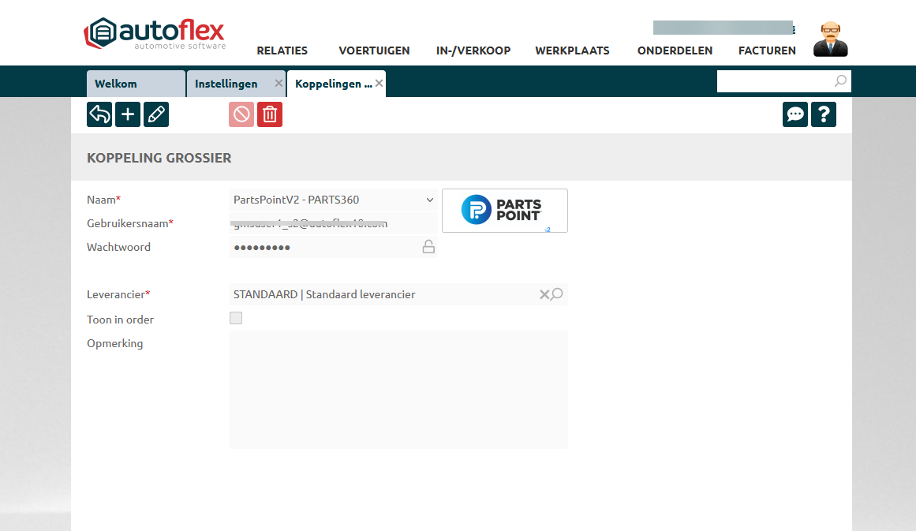Click the red trash delete icon
The height and width of the screenshot is (531, 916).
[270, 114]
